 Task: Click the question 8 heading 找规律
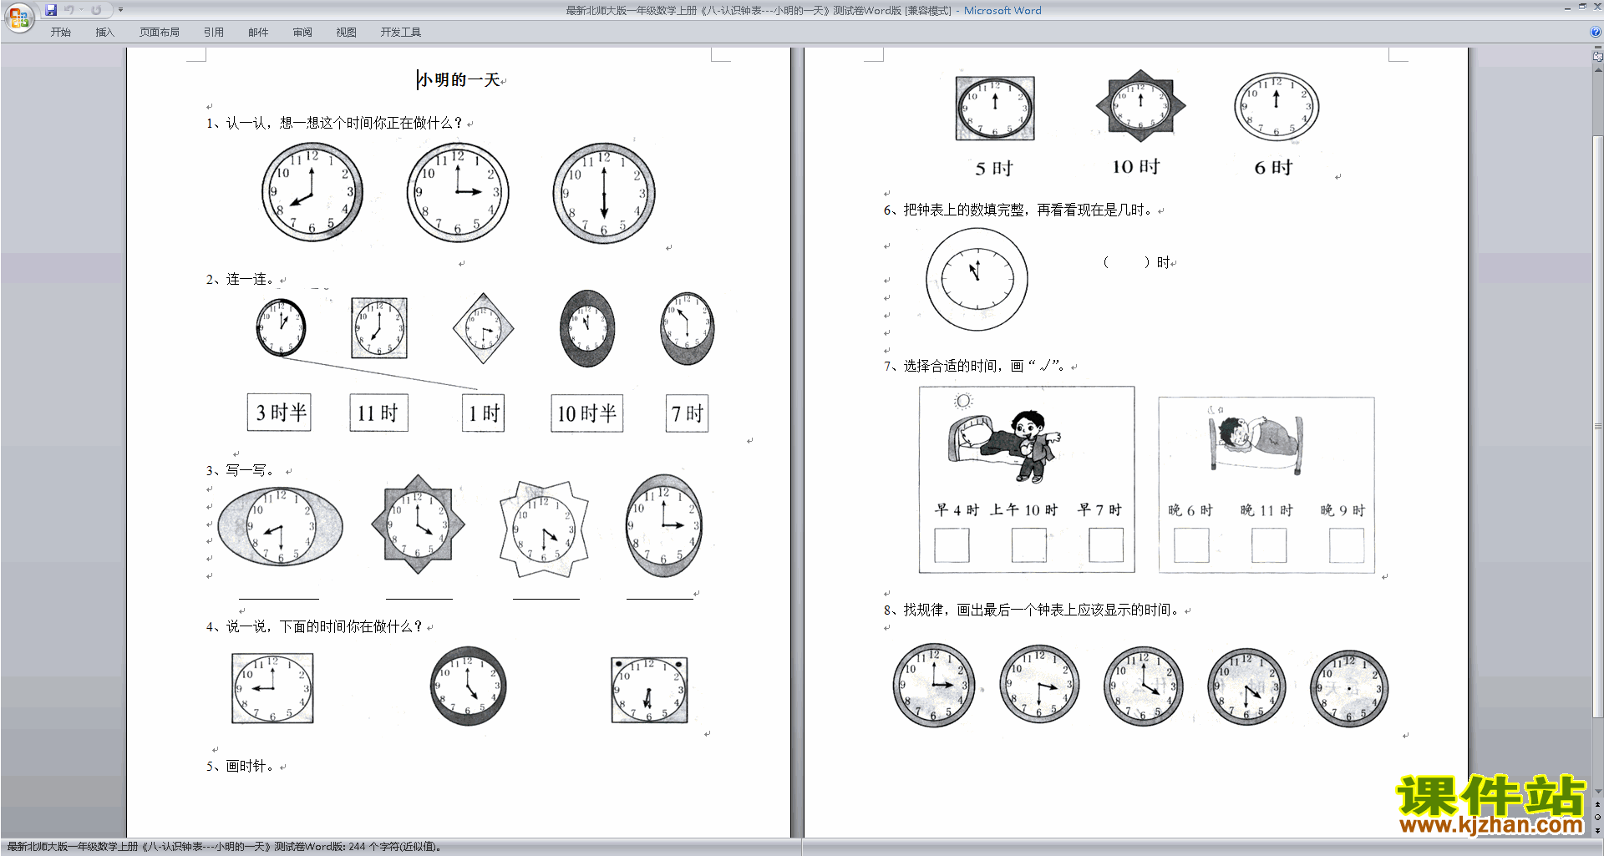(1032, 610)
